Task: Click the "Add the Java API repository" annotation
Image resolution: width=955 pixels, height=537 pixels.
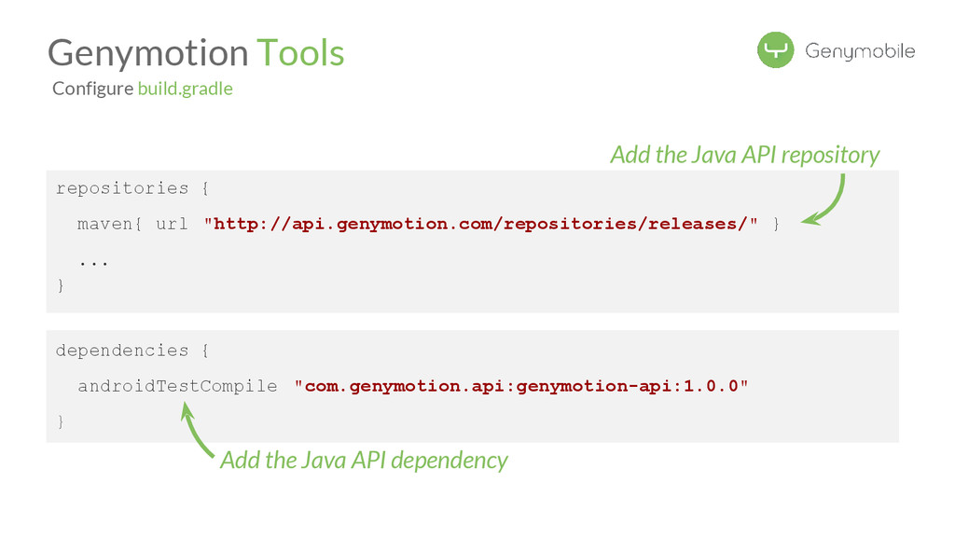Action: click(x=744, y=155)
